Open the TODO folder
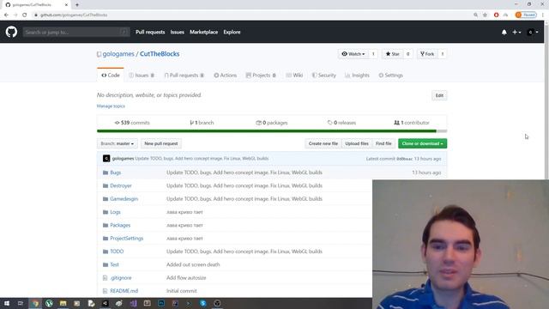 [117, 251]
